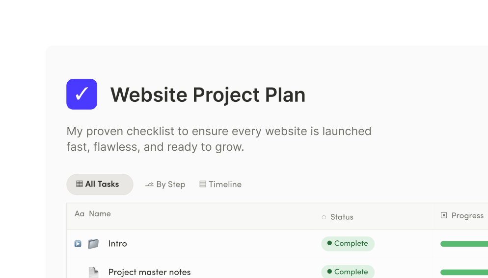Expand the Intro row toggle arrow
This screenshot has height=278, width=488.
78,244
